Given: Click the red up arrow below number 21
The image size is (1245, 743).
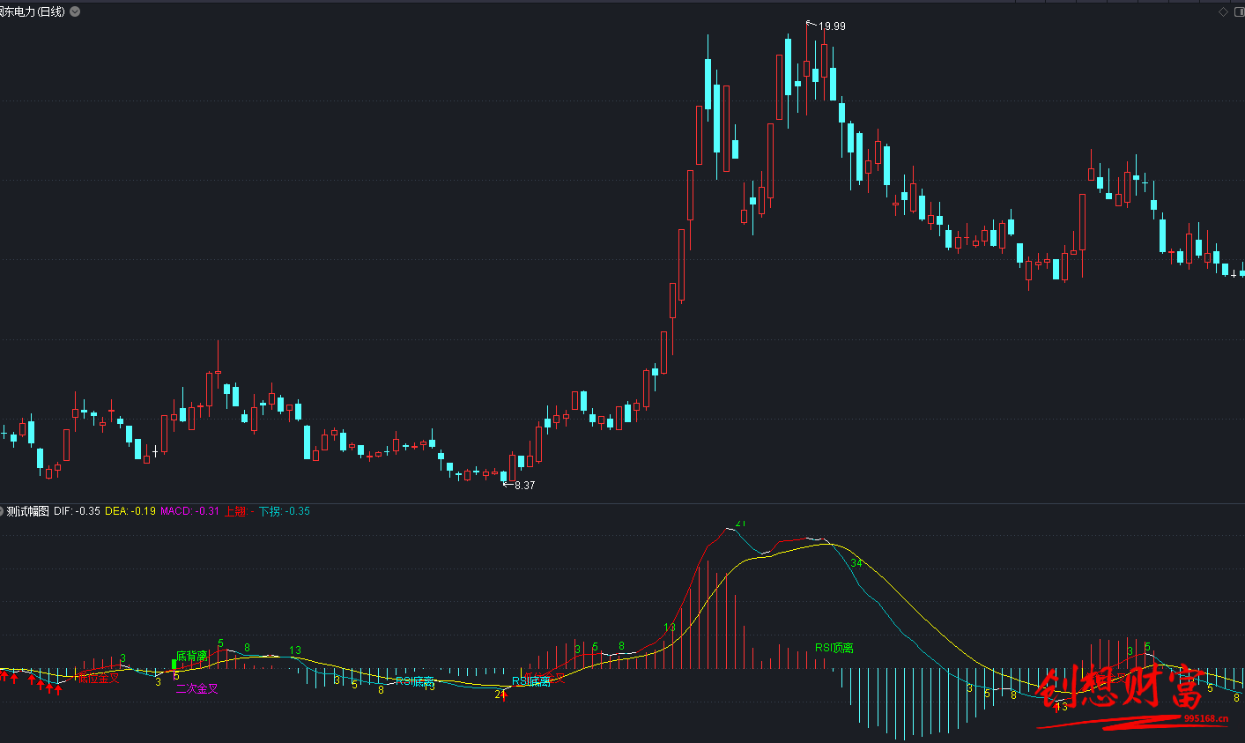Looking at the screenshot, I should tap(504, 697).
